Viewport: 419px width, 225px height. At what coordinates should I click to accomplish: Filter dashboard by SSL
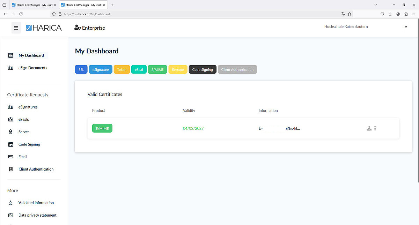click(x=81, y=69)
